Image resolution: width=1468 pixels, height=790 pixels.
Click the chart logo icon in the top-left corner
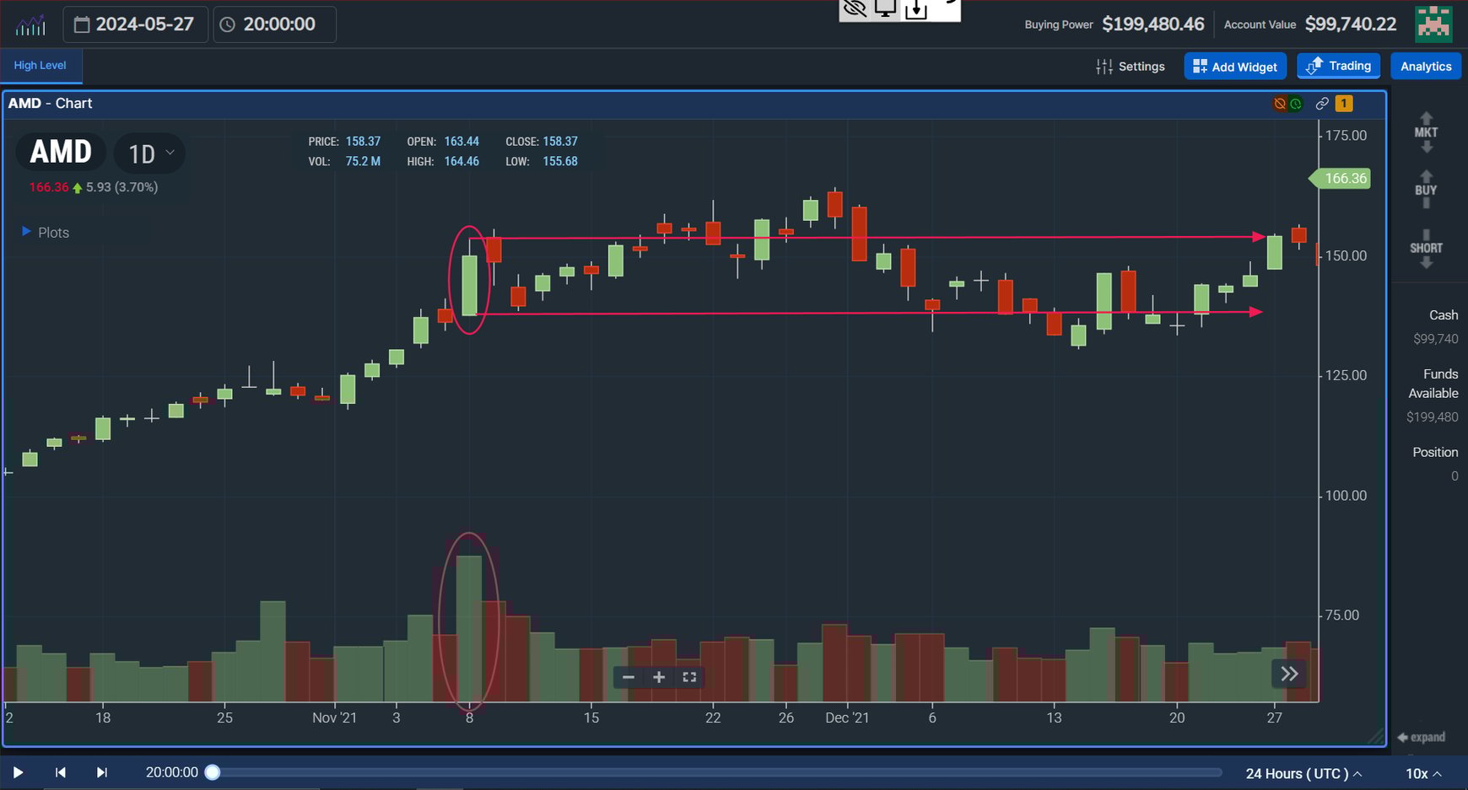(x=30, y=24)
